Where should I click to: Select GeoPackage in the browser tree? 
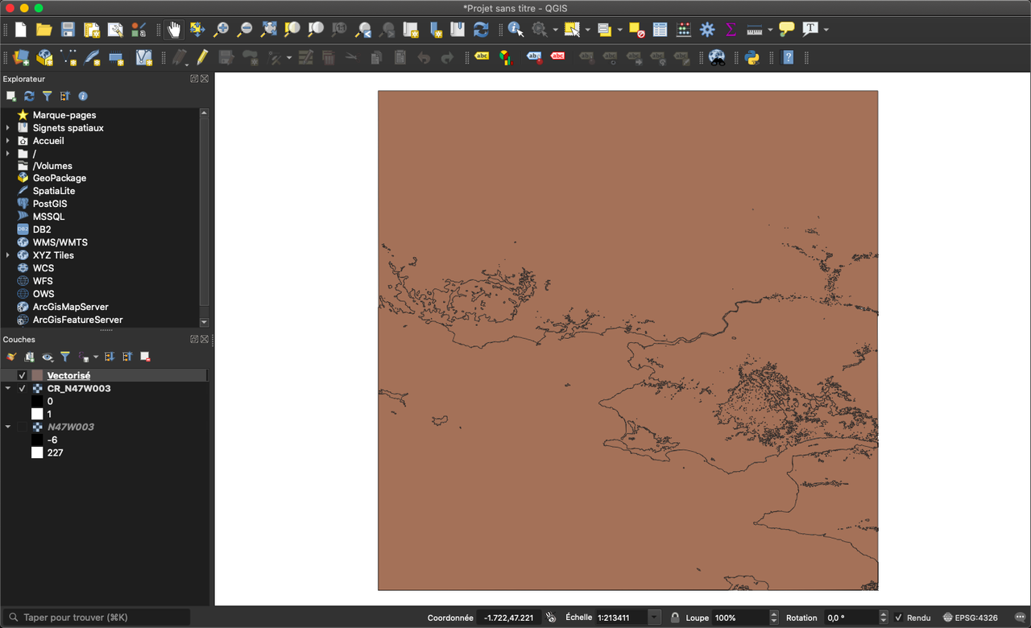tap(60, 178)
